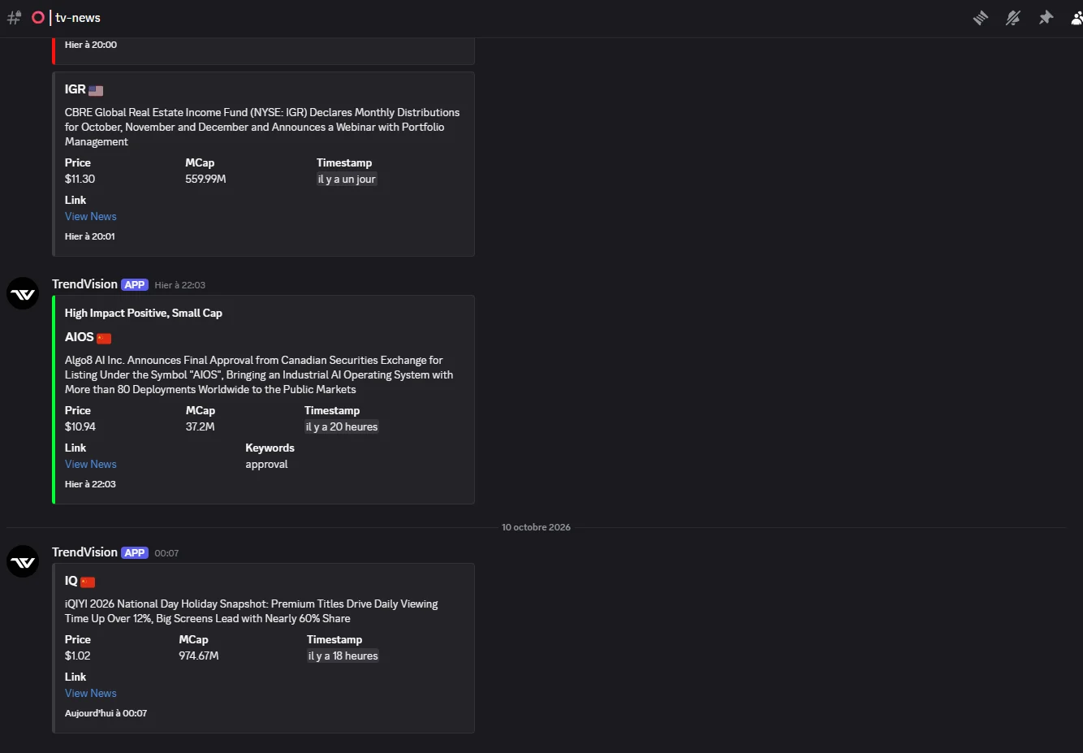Select the IQ ticker title
The width and height of the screenshot is (1083, 753).
(71, 581)
